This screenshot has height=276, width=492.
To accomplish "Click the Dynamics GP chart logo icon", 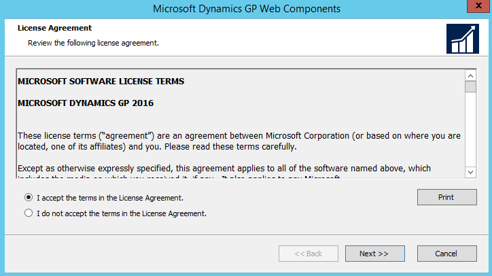I will [461, 38].
